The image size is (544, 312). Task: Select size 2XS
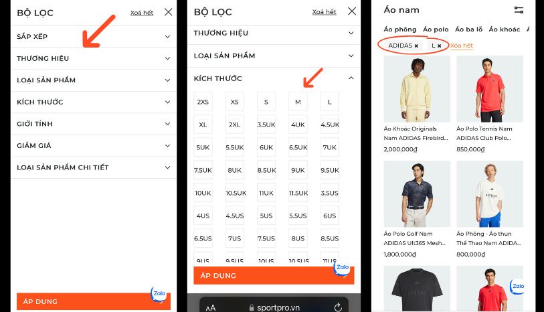[203, 102]
